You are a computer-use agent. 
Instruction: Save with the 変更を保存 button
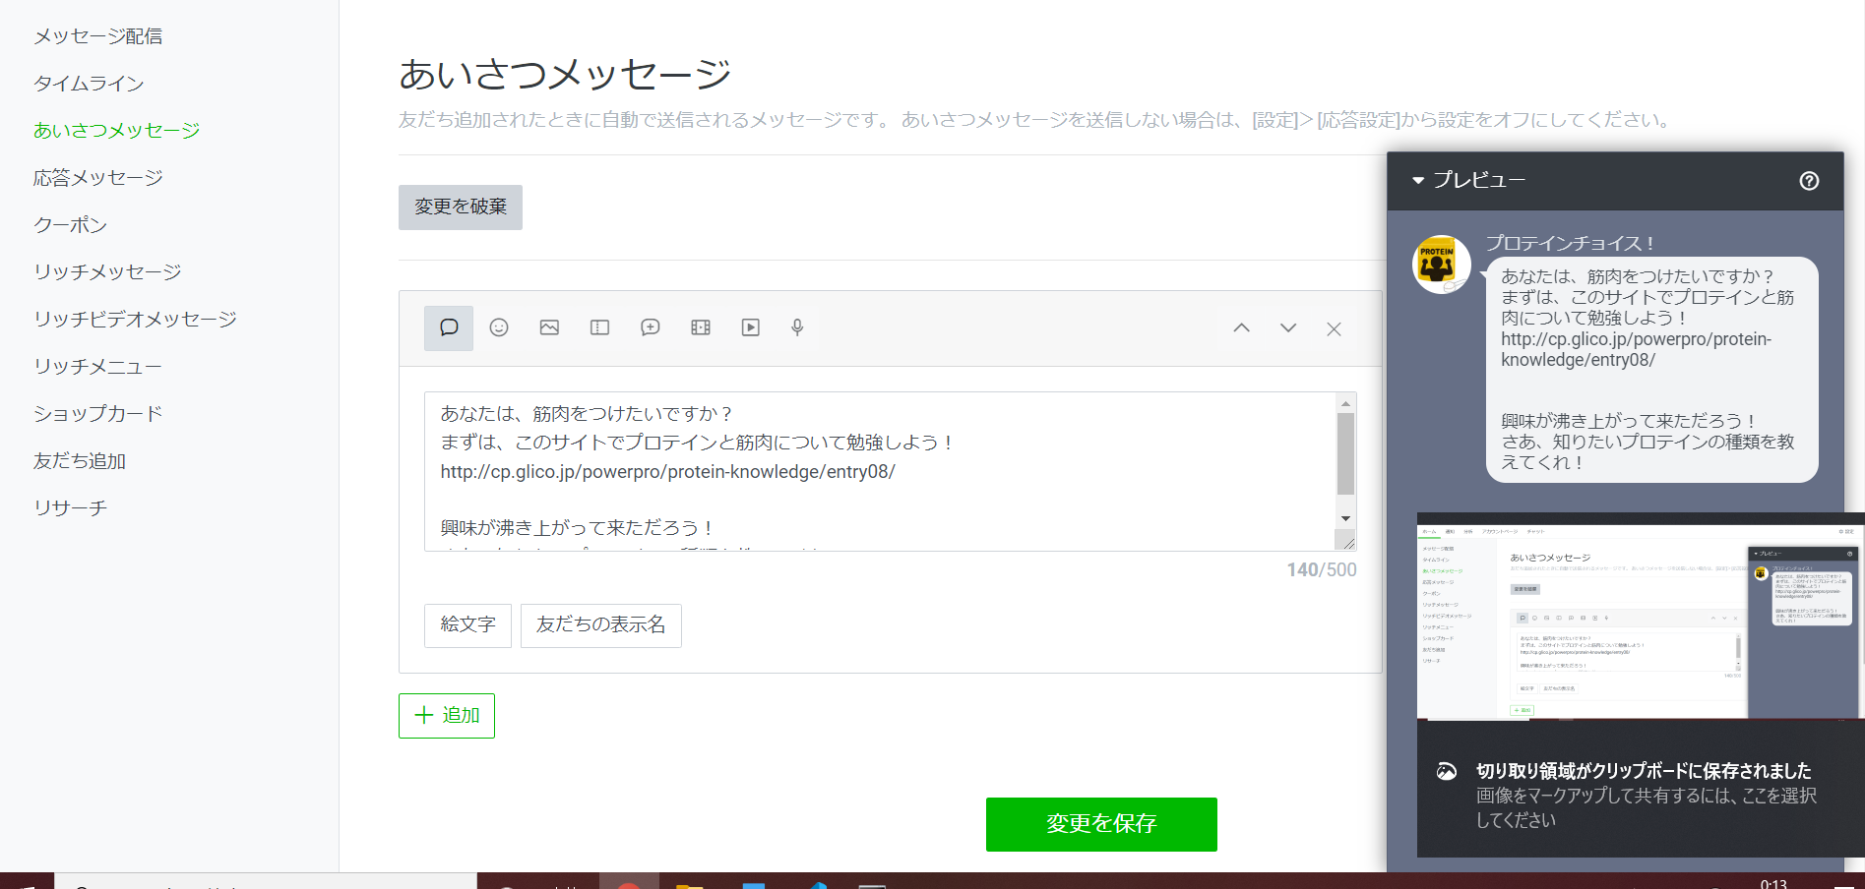(x=1101, y=824)
